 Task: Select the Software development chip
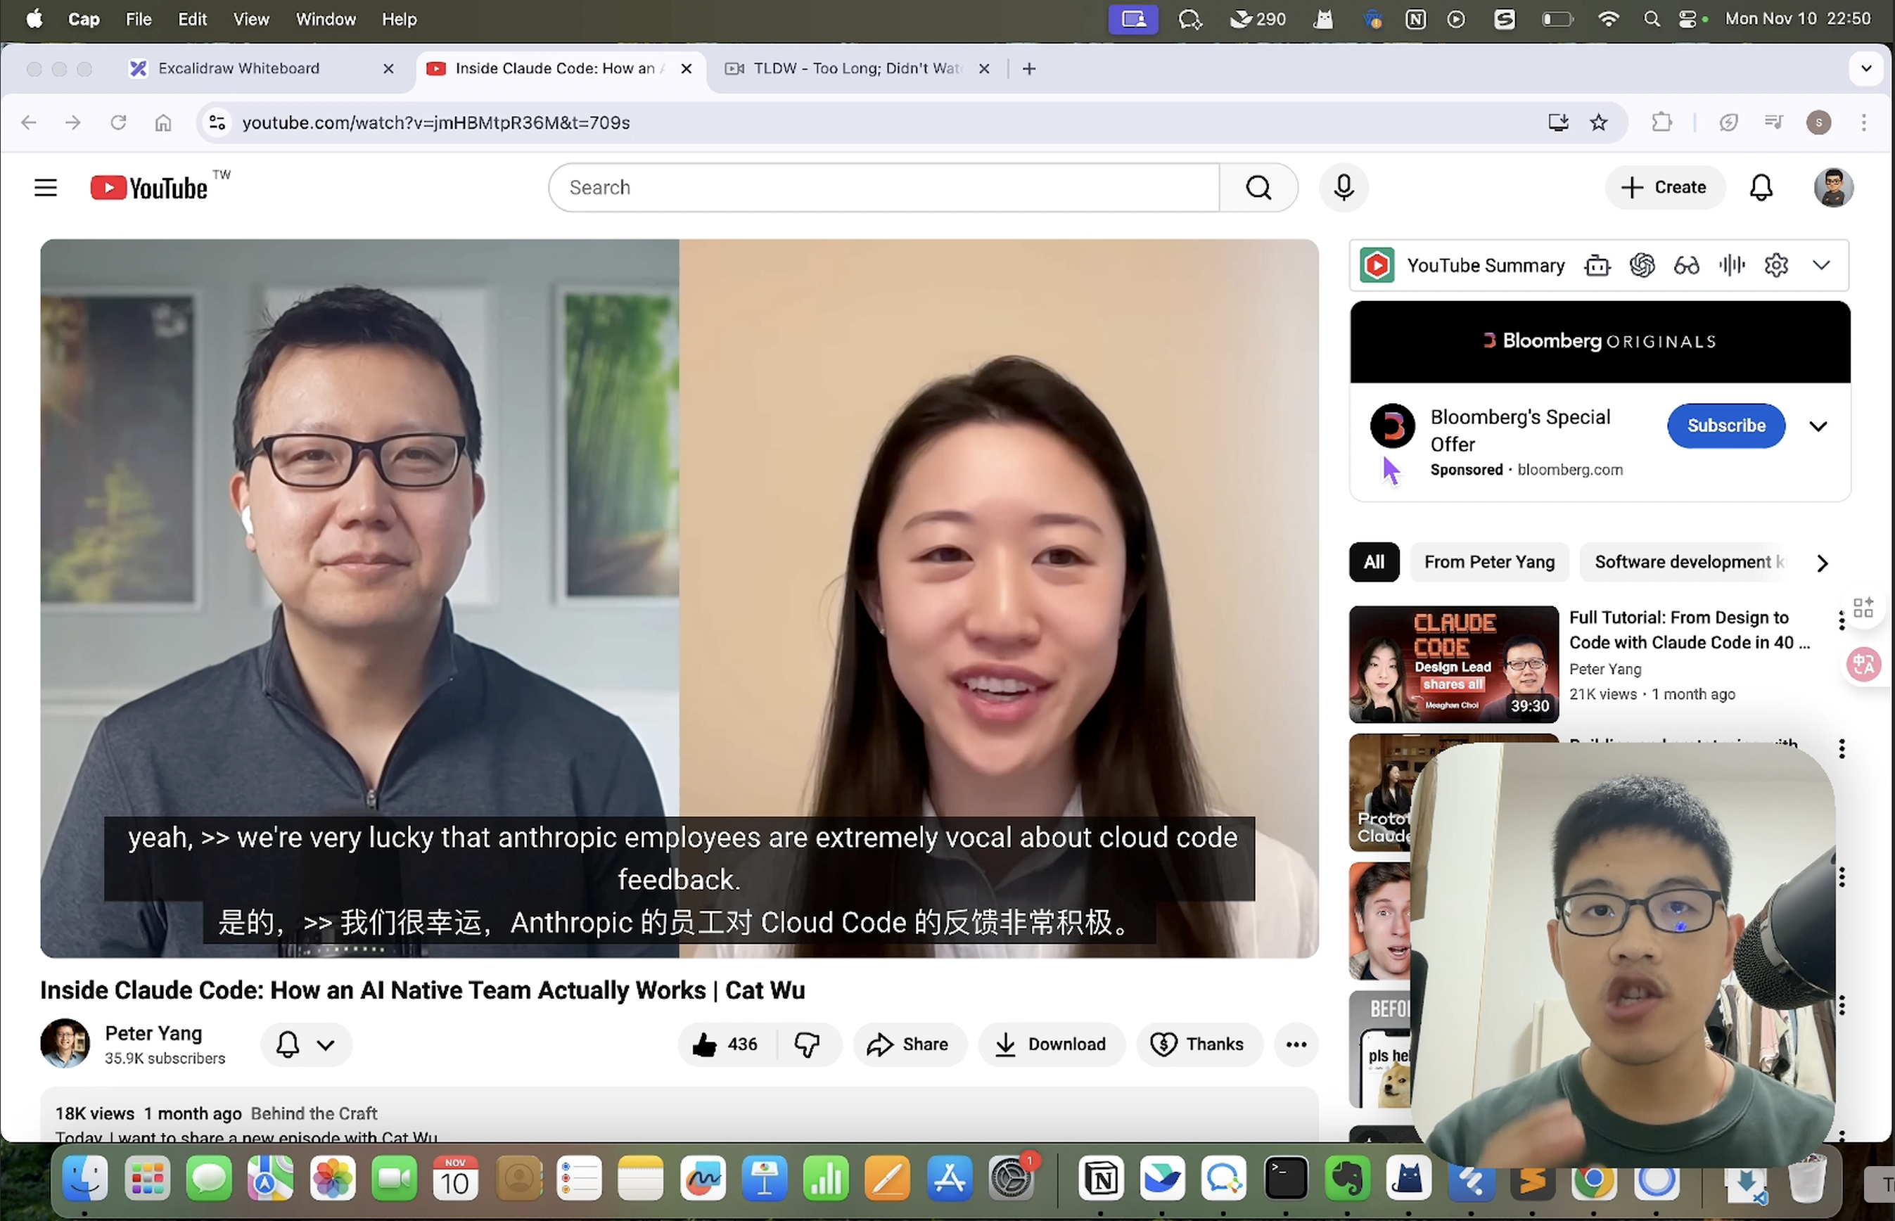1685,562
